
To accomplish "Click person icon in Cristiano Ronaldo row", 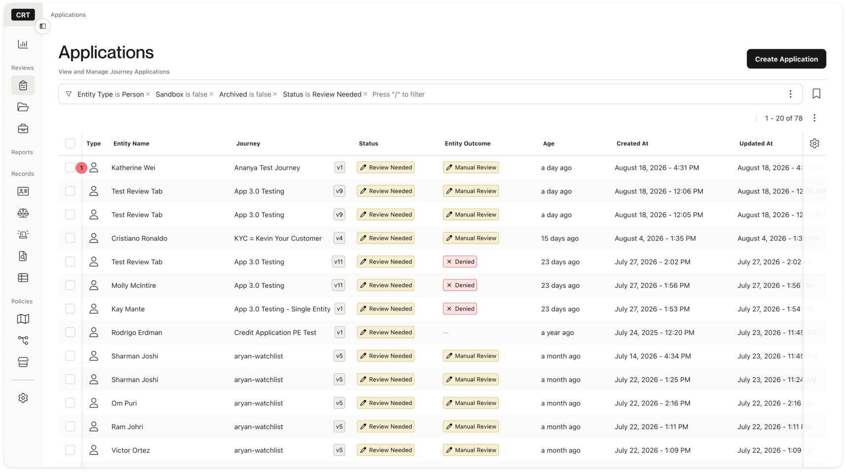I will click(x=94, y=238).
